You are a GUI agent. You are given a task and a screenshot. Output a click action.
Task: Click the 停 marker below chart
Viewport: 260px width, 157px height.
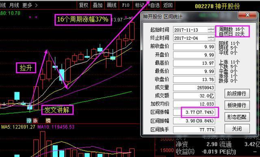tap(29, 120)
